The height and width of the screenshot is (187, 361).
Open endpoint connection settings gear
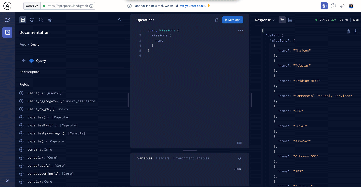[91, 6]
